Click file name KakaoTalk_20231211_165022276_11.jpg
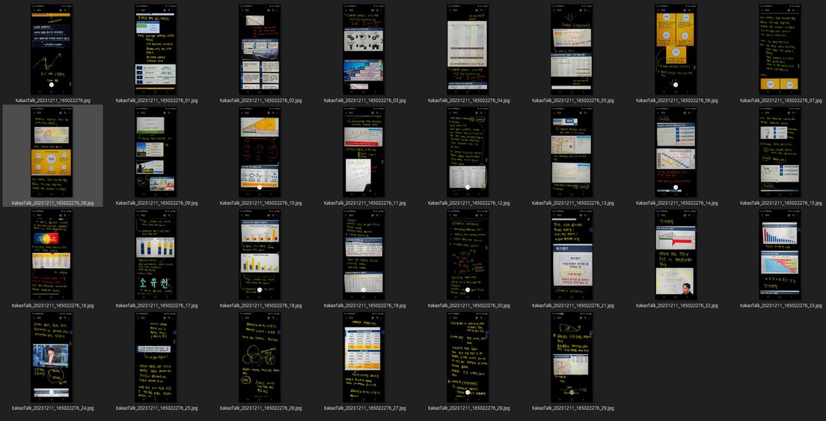Image resolution: width=826 pixels, height=421 pixels. (x=365, y=202)
